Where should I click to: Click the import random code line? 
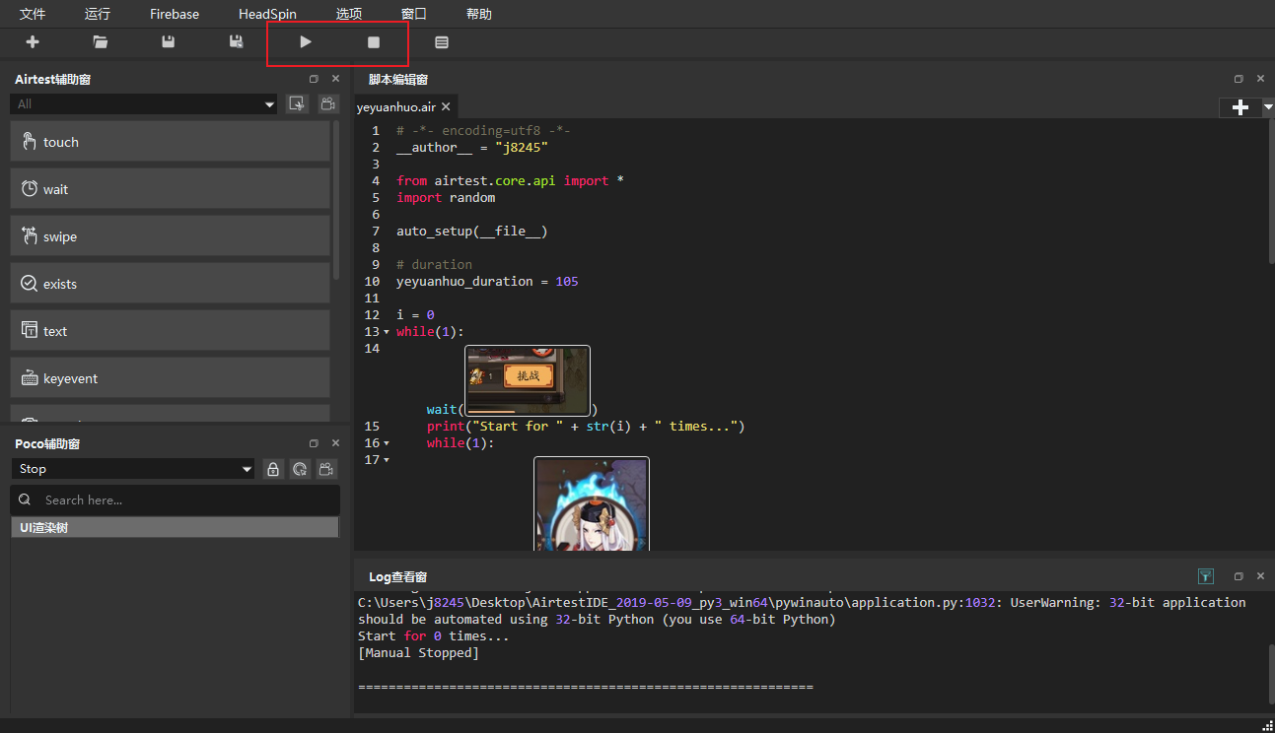pos(446,198)
